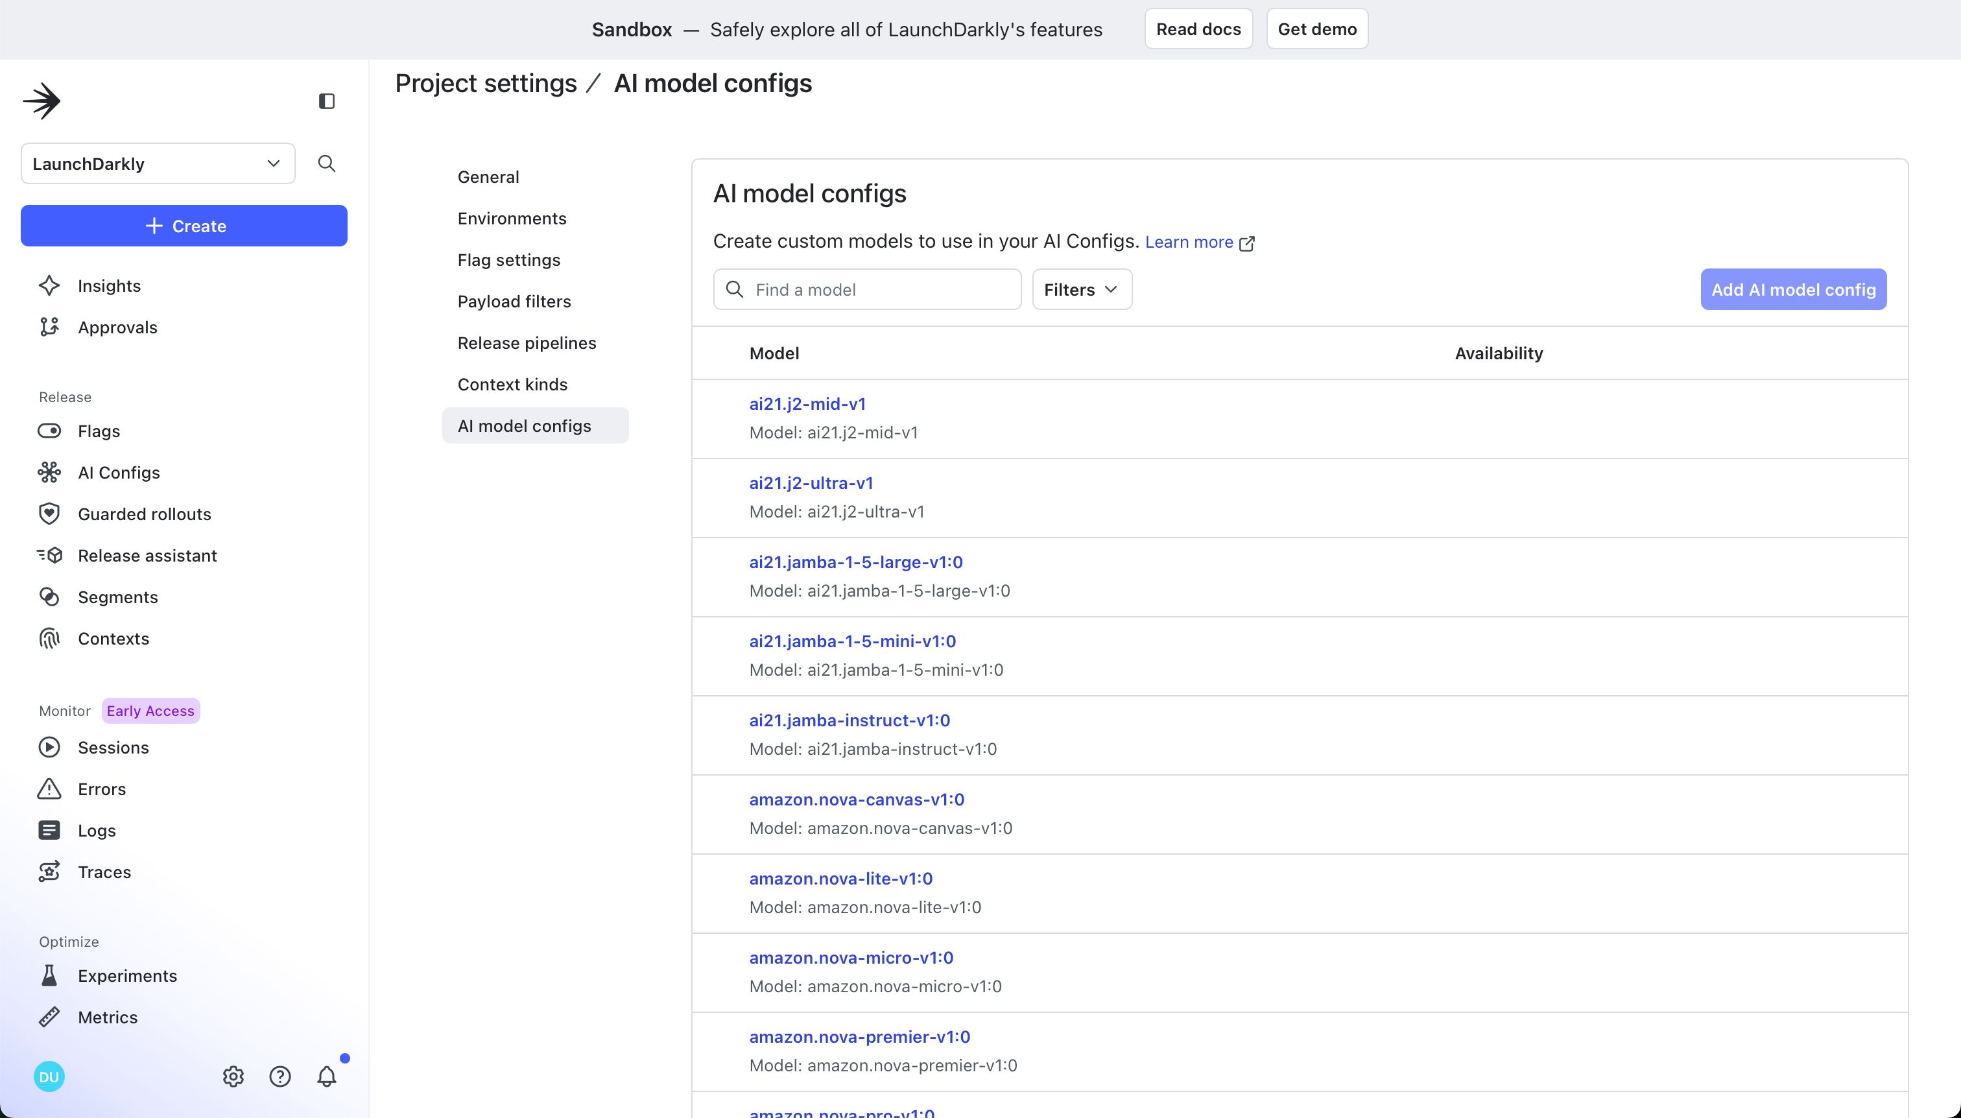Viewport: 1961px width, 1118px height.
Task: Click the Early Access badge
Action: point(150,710)
